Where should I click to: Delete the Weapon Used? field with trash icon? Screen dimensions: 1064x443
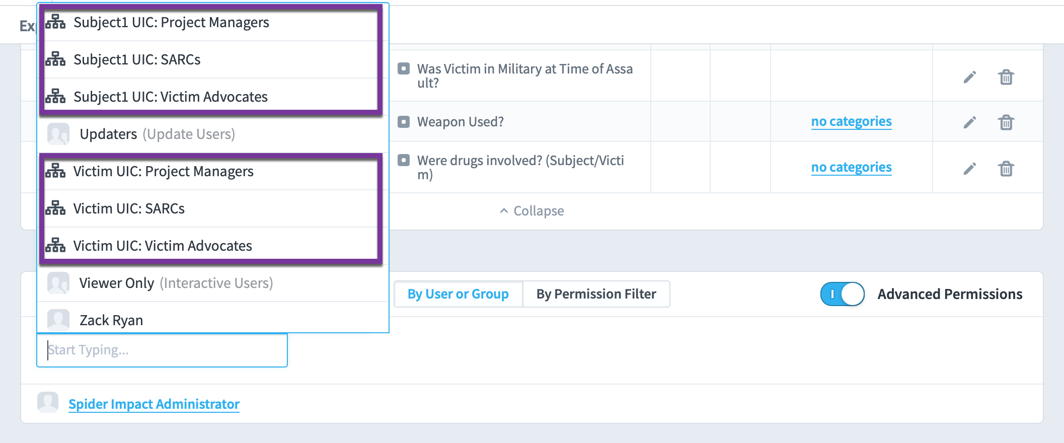click(x=1006, y=122)
